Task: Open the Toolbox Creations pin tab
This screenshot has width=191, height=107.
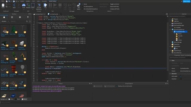Action: pos(28,17)
